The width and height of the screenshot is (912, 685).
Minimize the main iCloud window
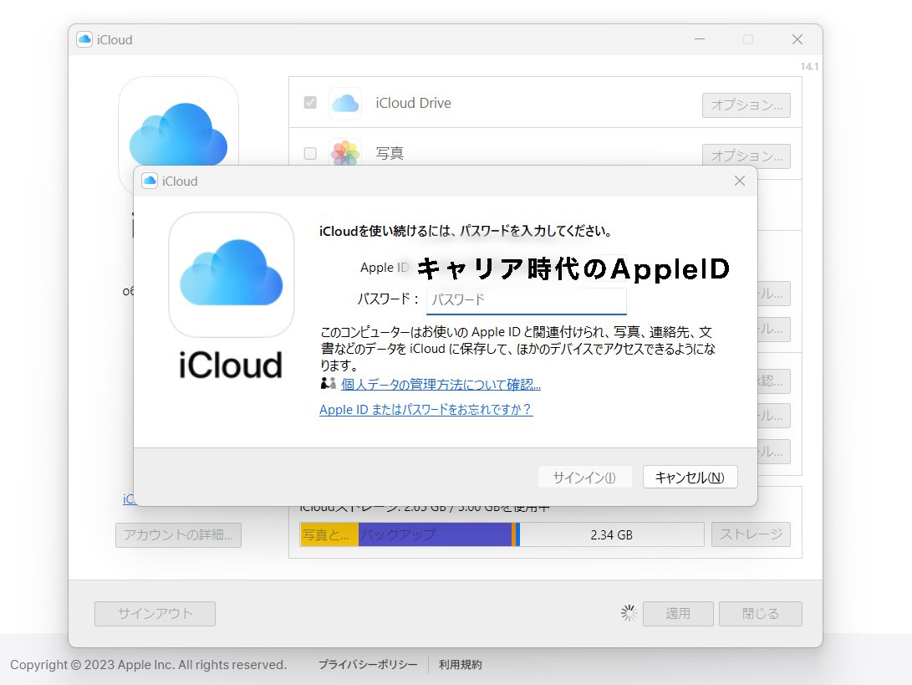(700, 39)
